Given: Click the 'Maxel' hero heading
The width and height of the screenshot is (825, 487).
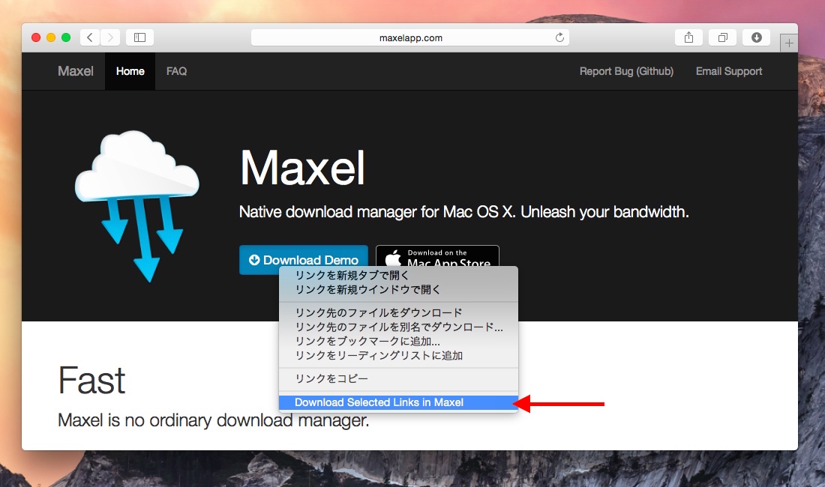Looking at the screenshot, I should [302, 168].
